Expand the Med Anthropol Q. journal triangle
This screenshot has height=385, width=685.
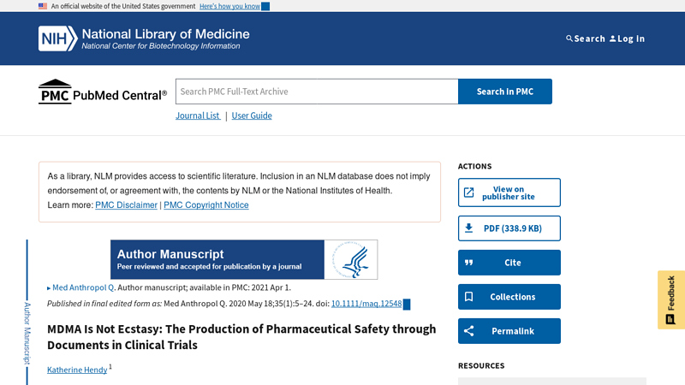coord(49,288)
